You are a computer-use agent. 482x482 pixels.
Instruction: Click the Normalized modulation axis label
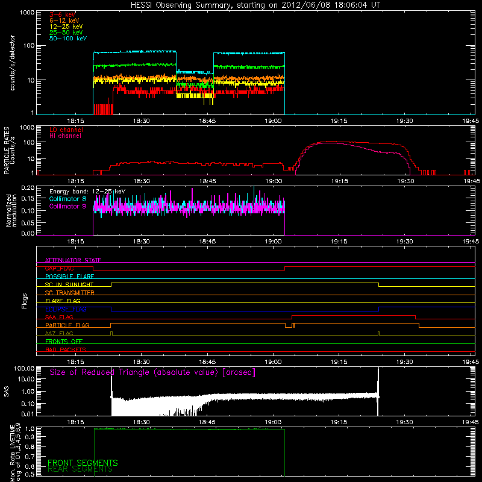point(11,210)
